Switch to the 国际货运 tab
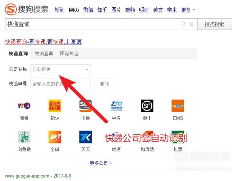The width and height of the screenshot is (239, 181). 69,53
